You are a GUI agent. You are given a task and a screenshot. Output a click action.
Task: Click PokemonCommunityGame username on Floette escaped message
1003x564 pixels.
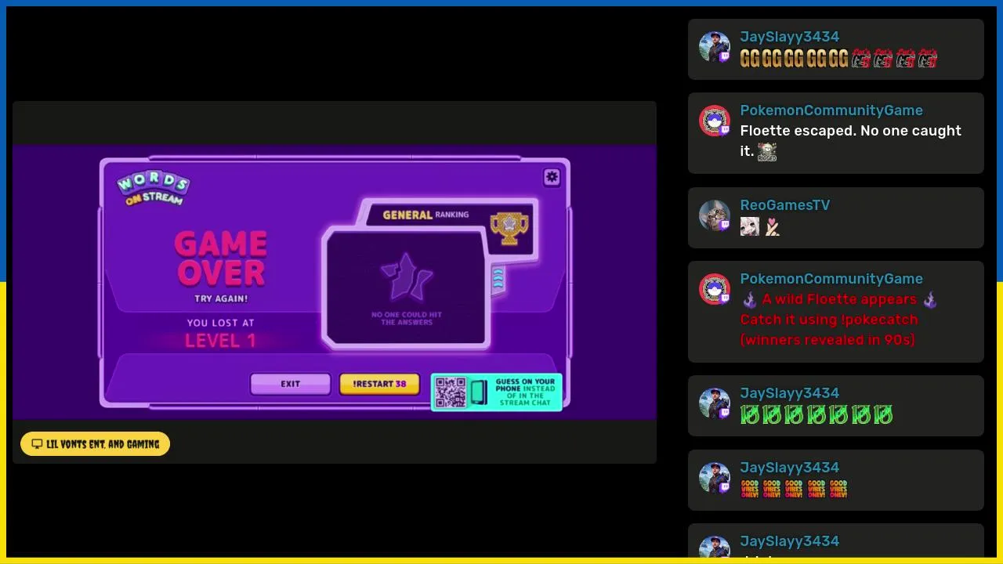[831, 110]
